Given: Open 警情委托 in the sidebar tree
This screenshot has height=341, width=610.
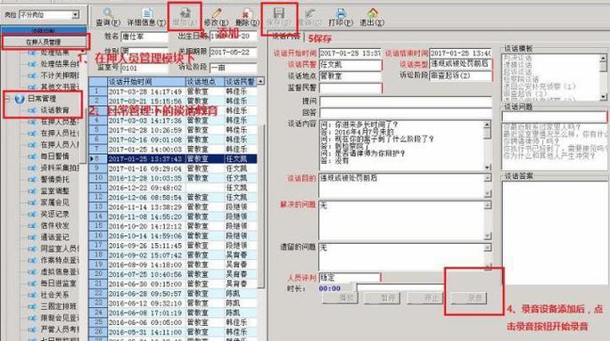Looking at the screenshot, I should [x=55, y=179].
